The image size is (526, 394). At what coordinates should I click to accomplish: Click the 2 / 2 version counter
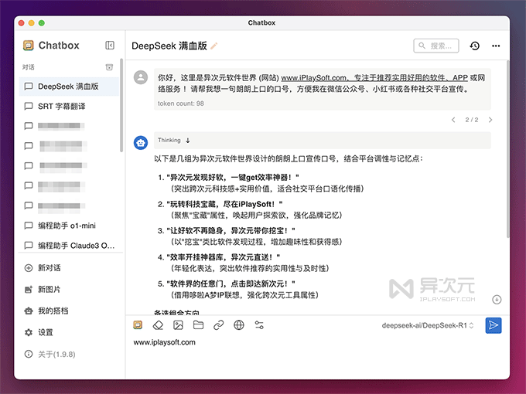pos(472,120)
